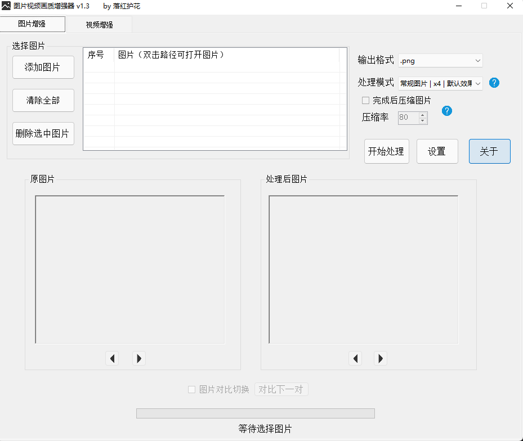Show previous image in 处理后图片 panel
This screenshot has height=441, width=523.
coord(355,358)
